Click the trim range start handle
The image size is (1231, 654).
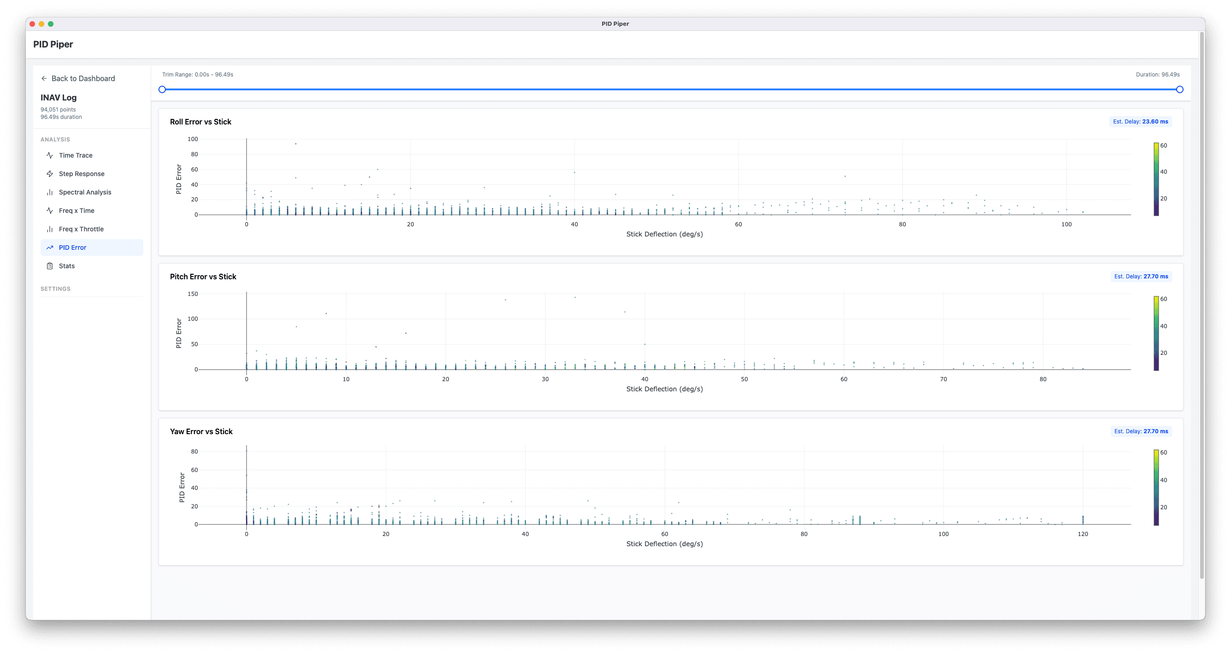[x=162, y=89]
